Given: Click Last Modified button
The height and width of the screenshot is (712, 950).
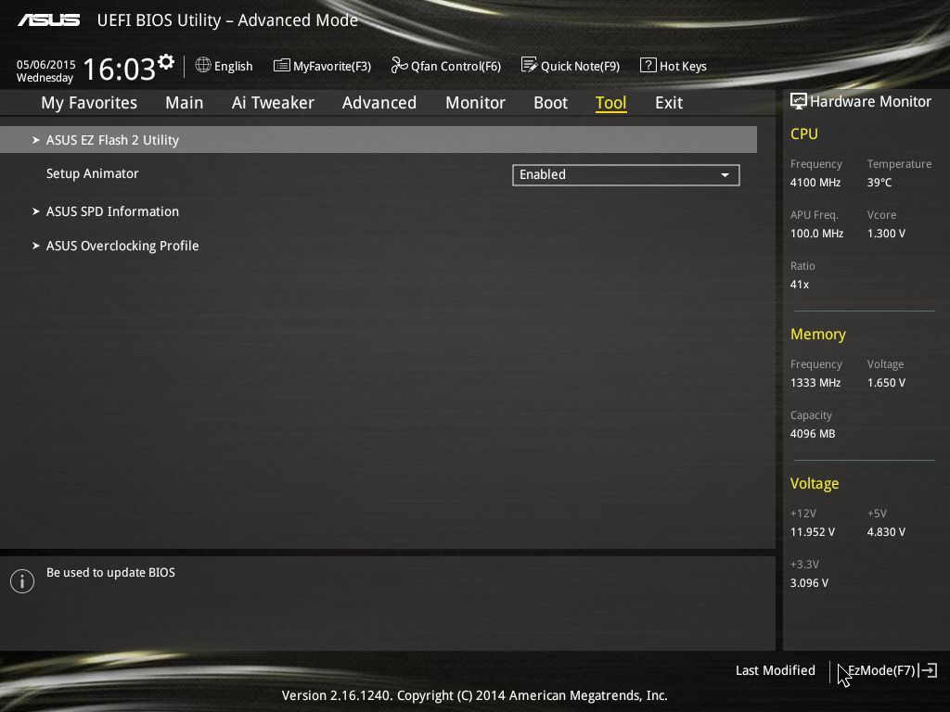Looking at the screenshot, I should click(775, 670).
